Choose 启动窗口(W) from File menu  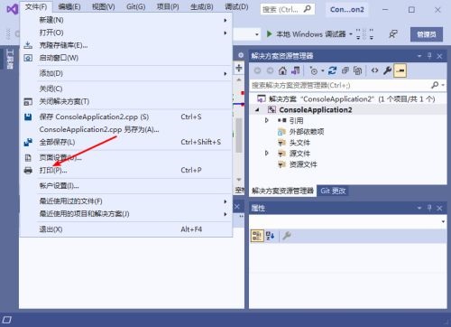point(125,58)
